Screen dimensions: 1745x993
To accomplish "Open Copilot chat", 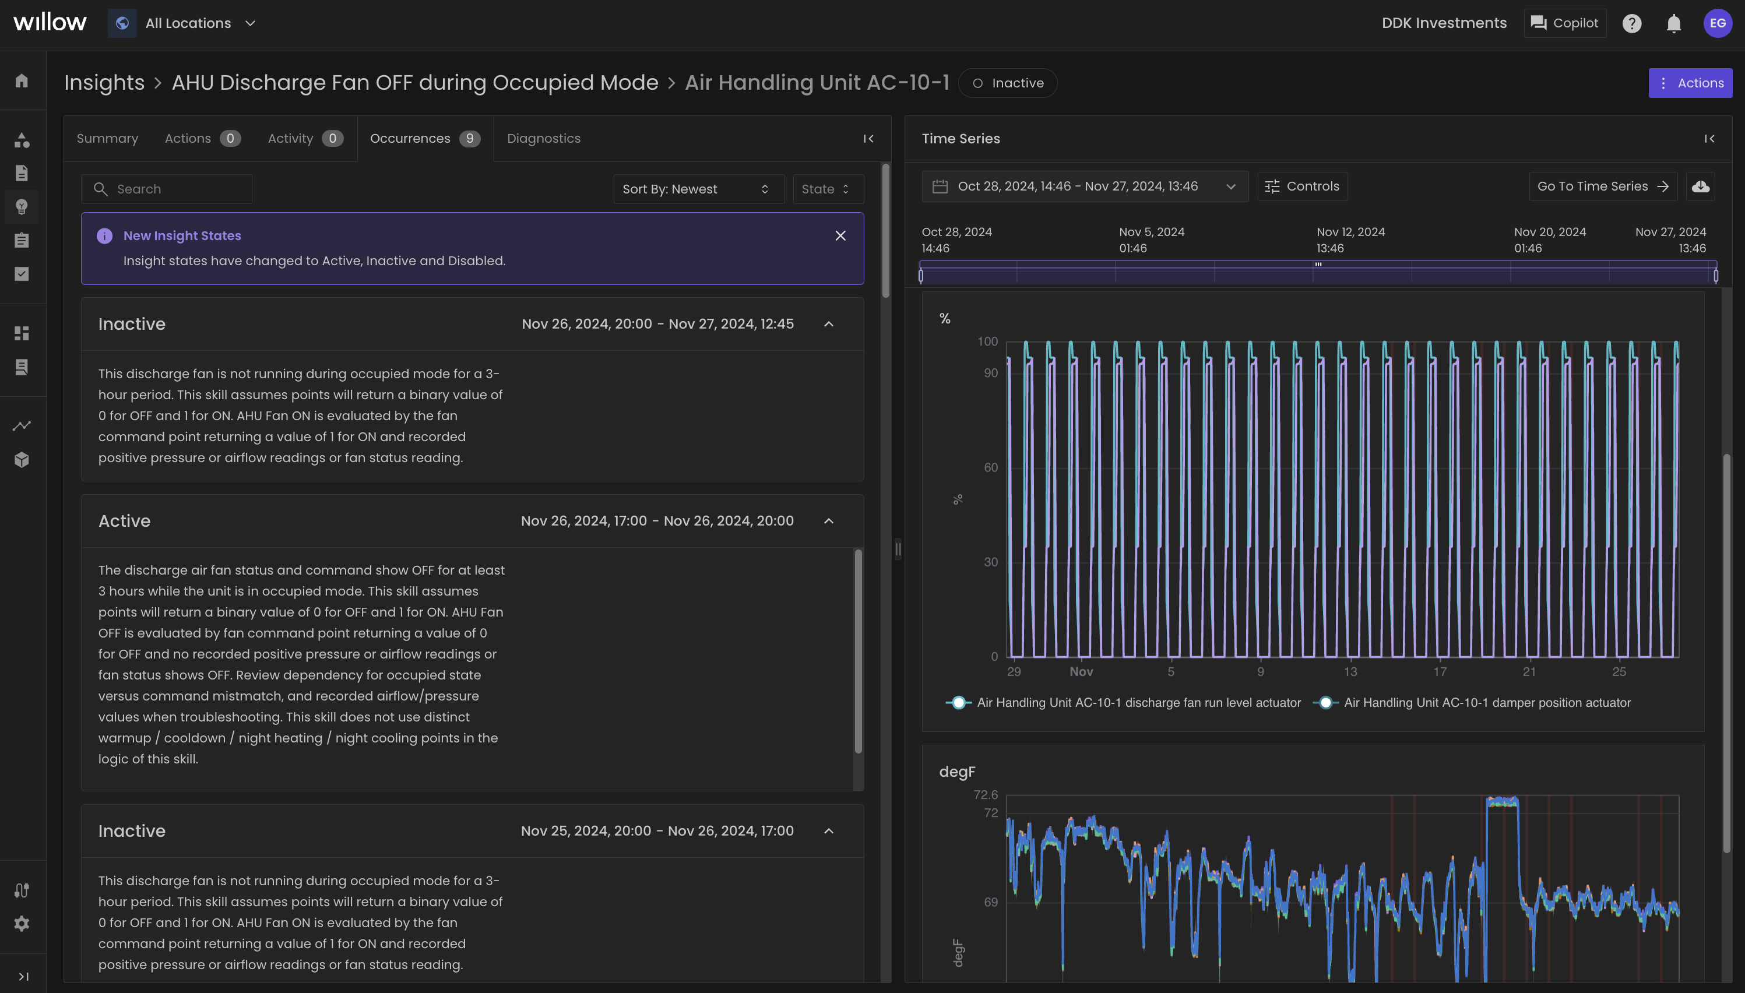I will (1564, 23).
